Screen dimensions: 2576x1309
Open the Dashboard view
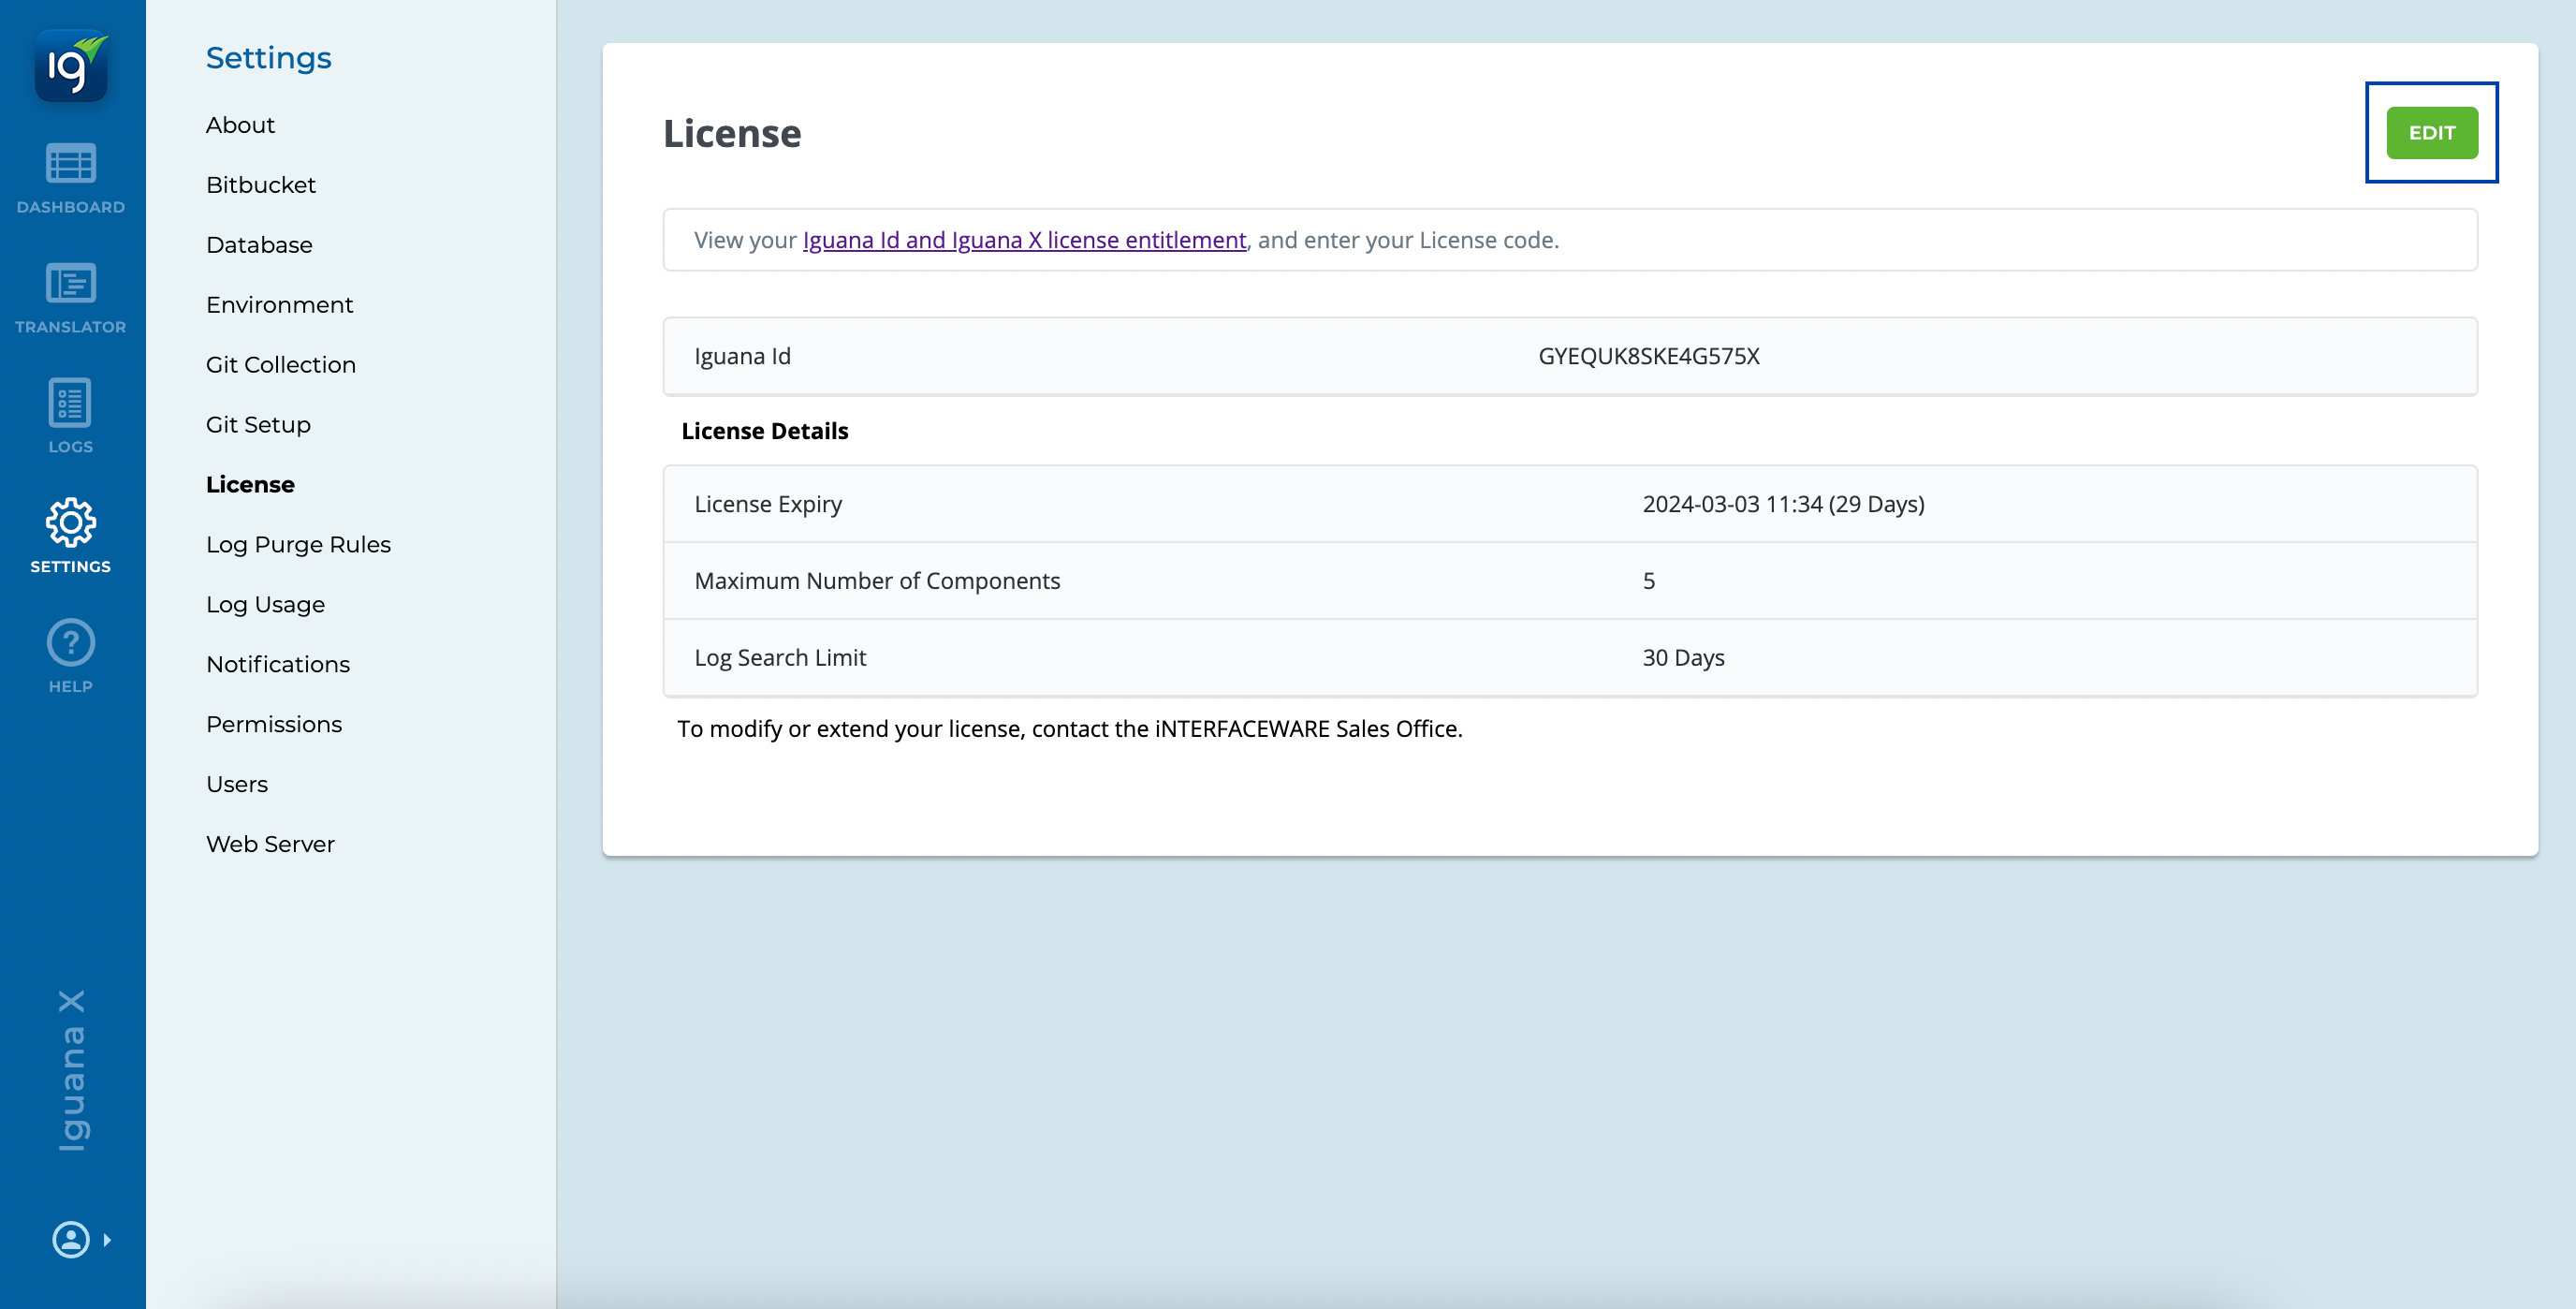71,178
